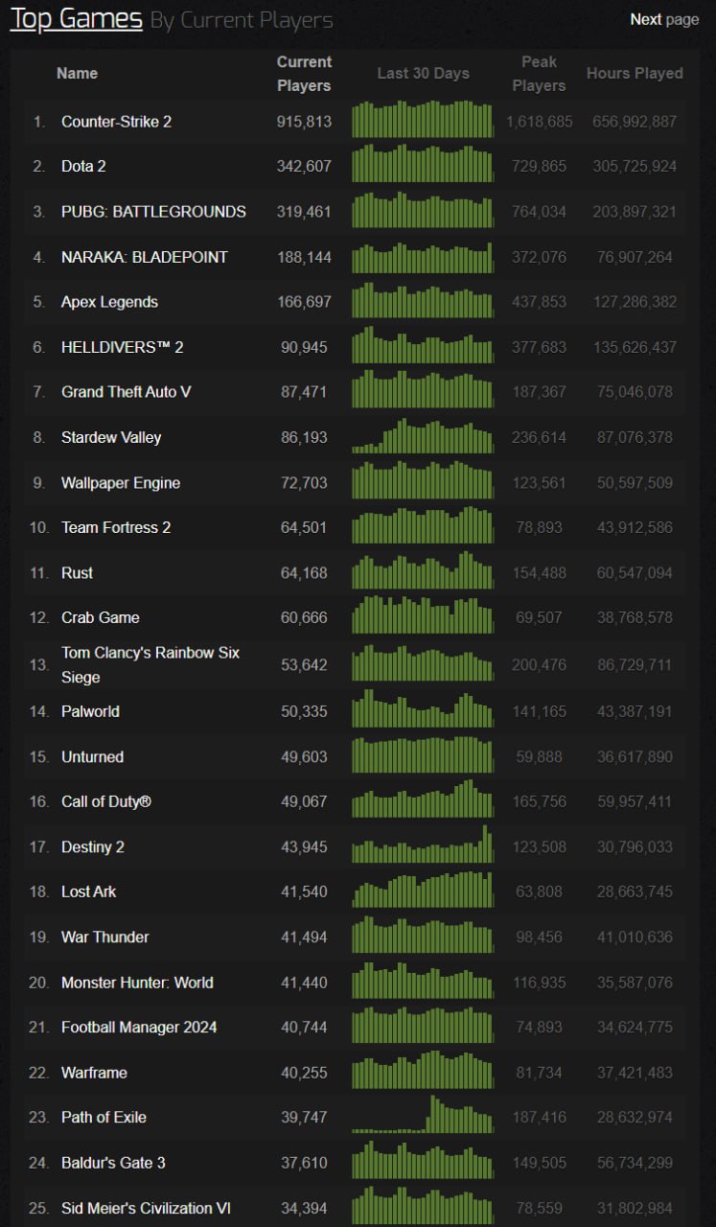Open PUBG: BATTLEGROUNDS entry
Screen dimensions: 716x1227
pyautogui.click(x=153, y=212)
